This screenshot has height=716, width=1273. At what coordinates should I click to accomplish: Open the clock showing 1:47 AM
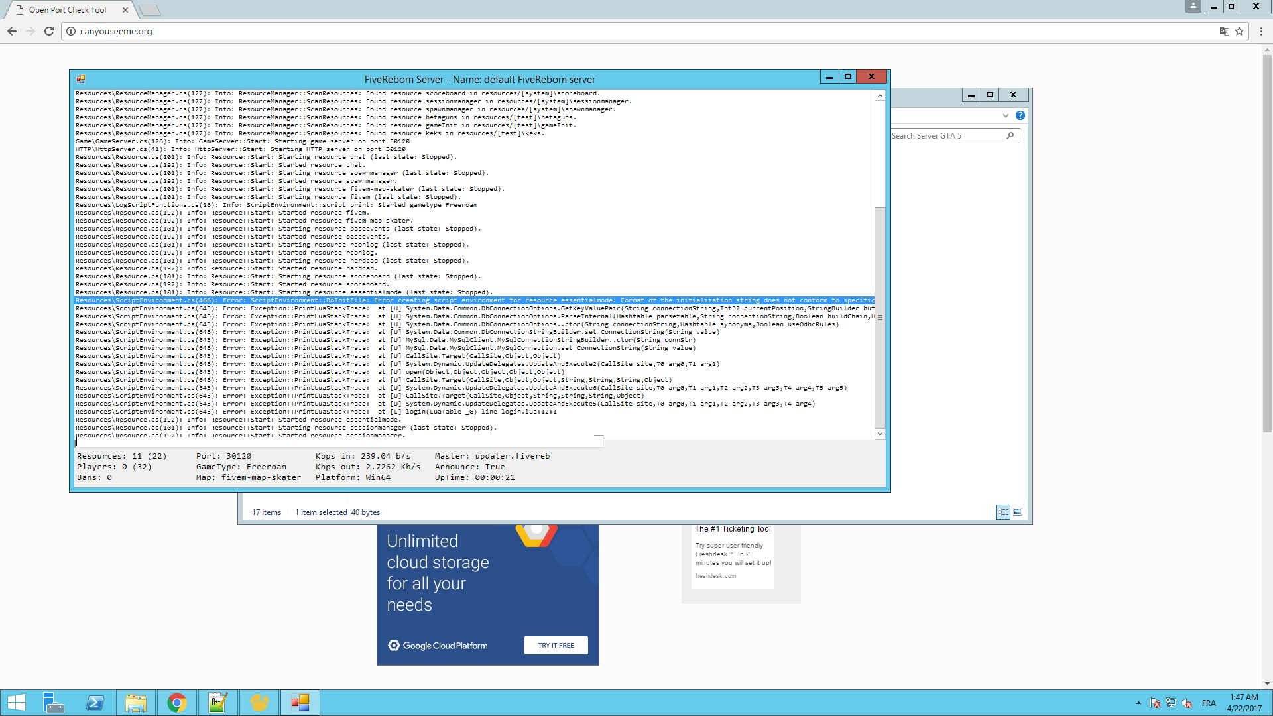point(1244,703)
